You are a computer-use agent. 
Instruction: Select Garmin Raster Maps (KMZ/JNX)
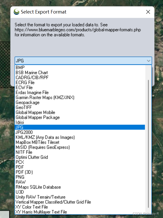(x=80, y=98)
